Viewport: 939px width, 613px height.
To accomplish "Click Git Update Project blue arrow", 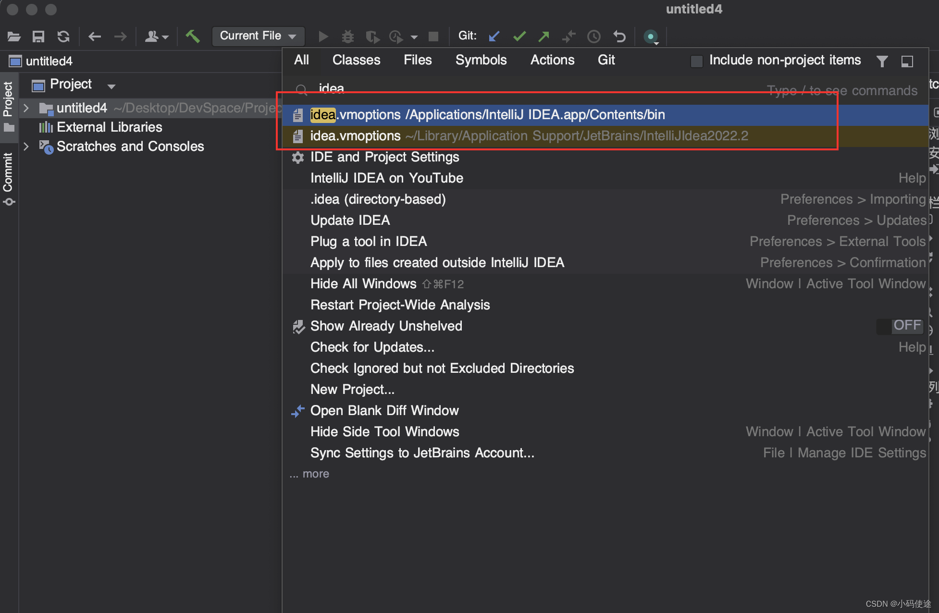I will (494, 36).
